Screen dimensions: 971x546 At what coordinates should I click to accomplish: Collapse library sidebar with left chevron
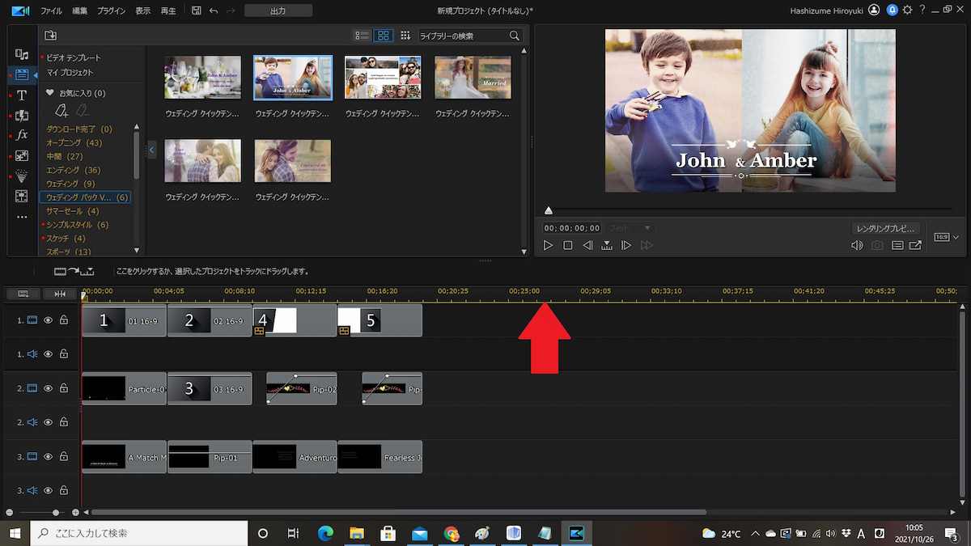coord(151,150)
